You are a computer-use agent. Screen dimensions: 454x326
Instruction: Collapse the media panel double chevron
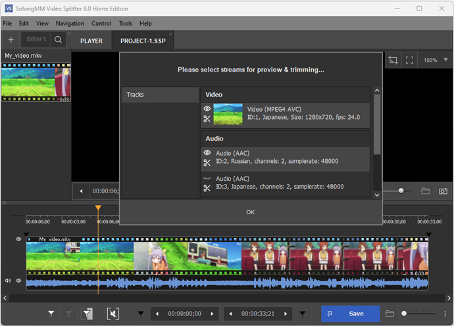point(69,34)
